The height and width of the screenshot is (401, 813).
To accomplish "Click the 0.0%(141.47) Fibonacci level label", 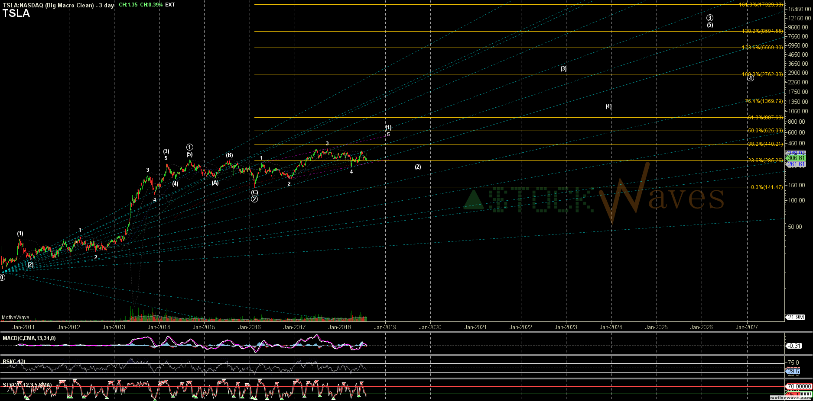I will (767, 187).
